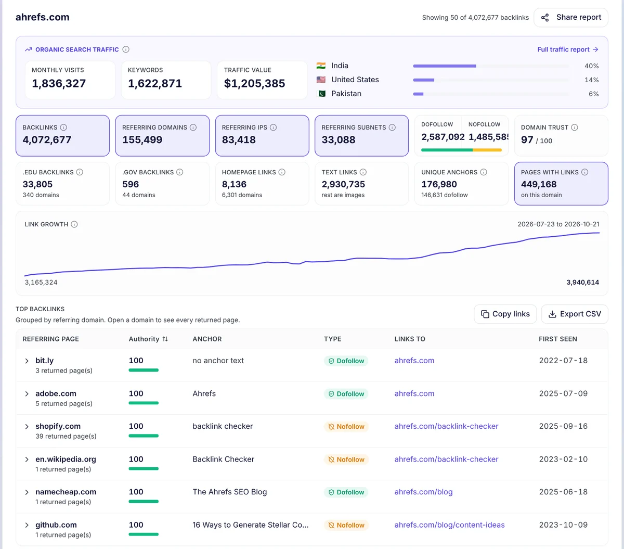The width and height of the screenshot is (624, 549).
Task: Expand the adobe.com referring domain row
Action: 27,394
